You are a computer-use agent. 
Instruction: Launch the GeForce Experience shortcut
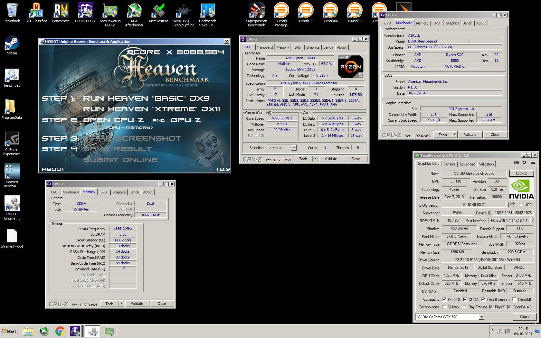[12, 144]
